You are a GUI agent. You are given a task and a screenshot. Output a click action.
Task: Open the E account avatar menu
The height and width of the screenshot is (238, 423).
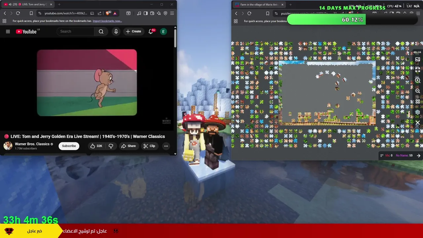tap(163, 31)
